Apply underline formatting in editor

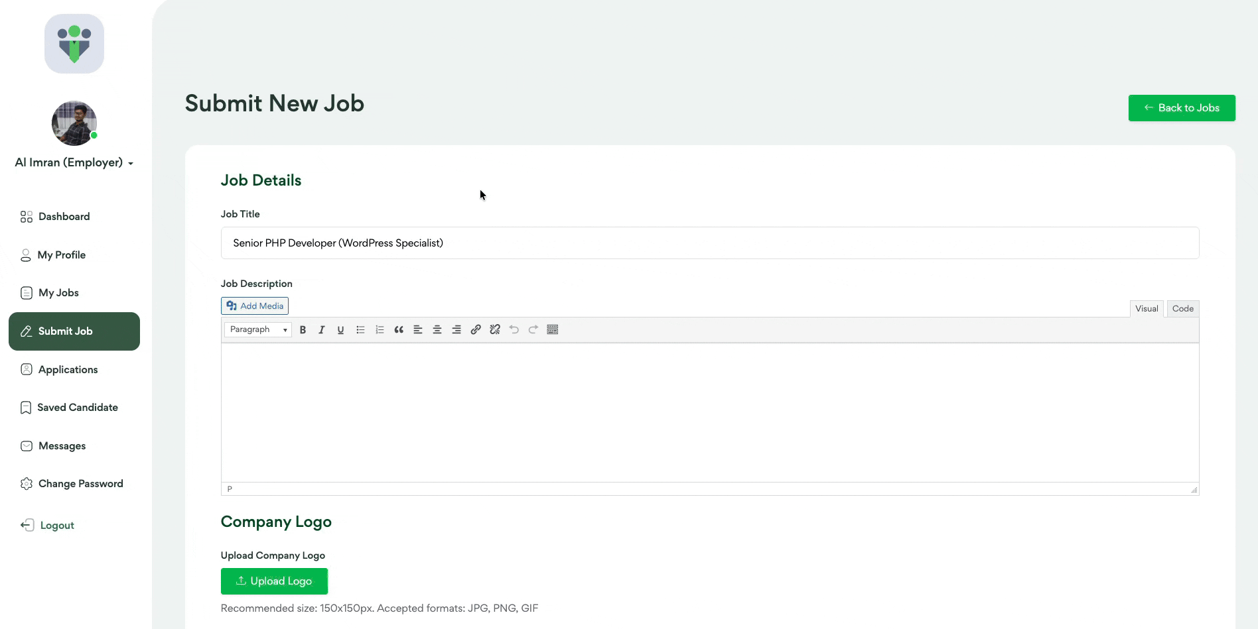coord(340,330)
